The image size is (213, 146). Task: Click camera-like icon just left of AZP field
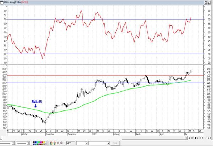pos(61,143)
